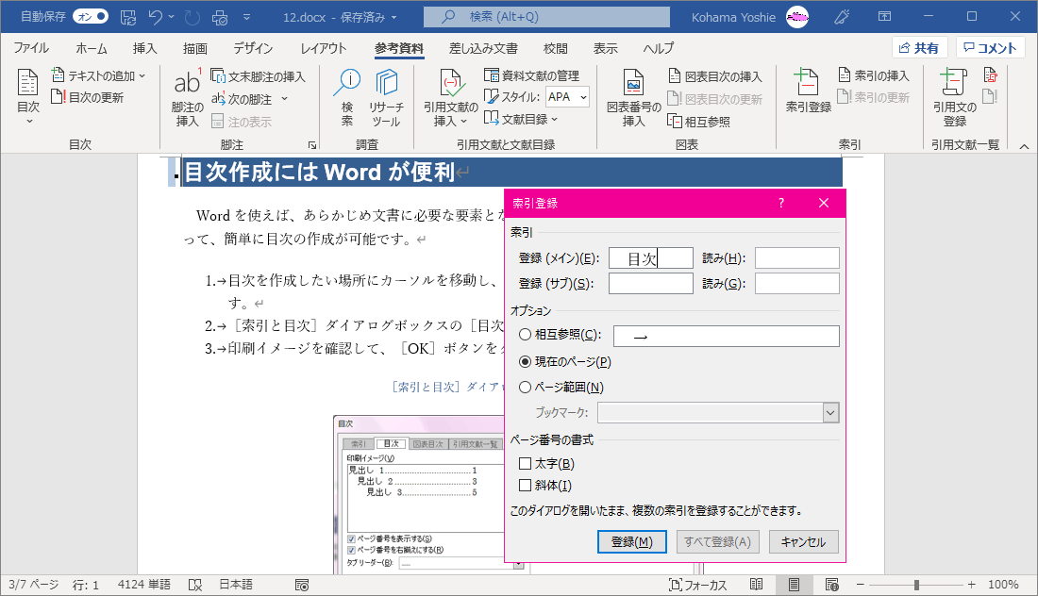The height and width of the screenshot is (596, 1038).
Task: Click 索引の挿入 in the ribbon
Action: (874, 75)
